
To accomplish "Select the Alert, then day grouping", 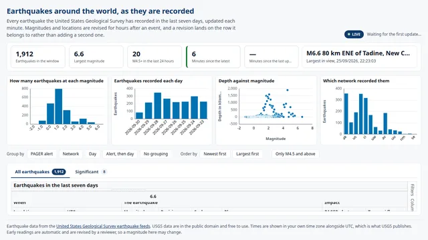I will pyautogui.click(x=120, y=154).
